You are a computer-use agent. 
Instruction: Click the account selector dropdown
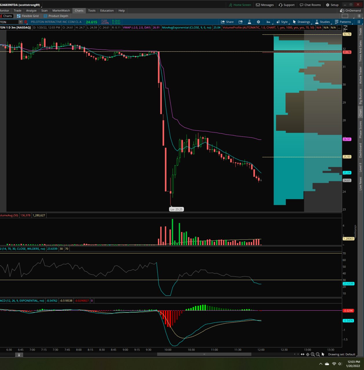pyautogui.click(x=21, y=5)
